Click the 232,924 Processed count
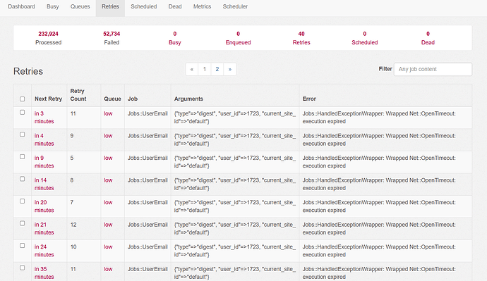The height and width of the screenshot is (281, 487). (x=48, y=34)
